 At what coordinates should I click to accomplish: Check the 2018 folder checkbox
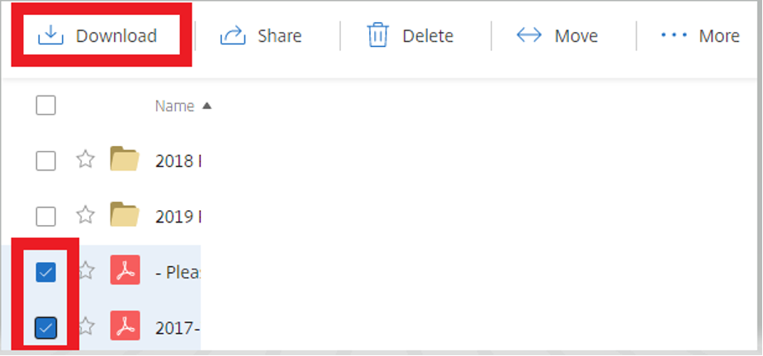pos(46,160)
